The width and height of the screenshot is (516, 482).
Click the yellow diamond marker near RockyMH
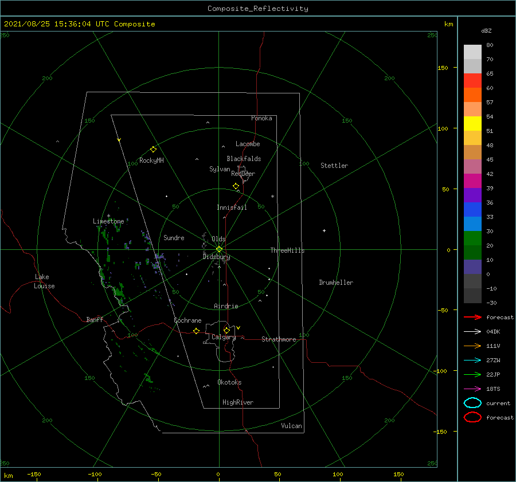[153, 150]
